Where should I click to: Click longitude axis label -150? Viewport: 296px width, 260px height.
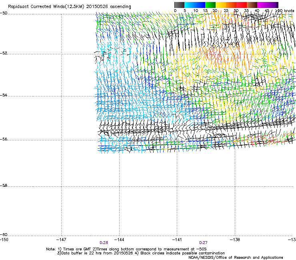coord(4,240)
